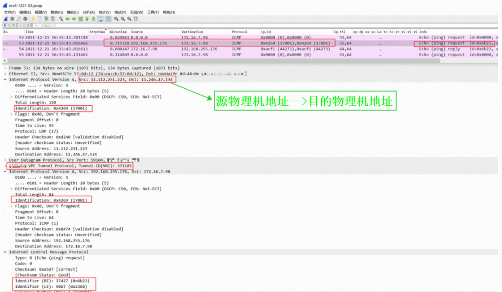Open the 视图(V) menu

tap(40, 12)
